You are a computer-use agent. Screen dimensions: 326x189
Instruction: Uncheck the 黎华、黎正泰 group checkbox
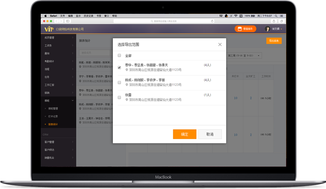[119, 68]
